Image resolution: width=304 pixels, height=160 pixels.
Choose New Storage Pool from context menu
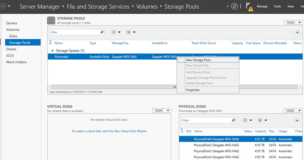coord(199,60)
